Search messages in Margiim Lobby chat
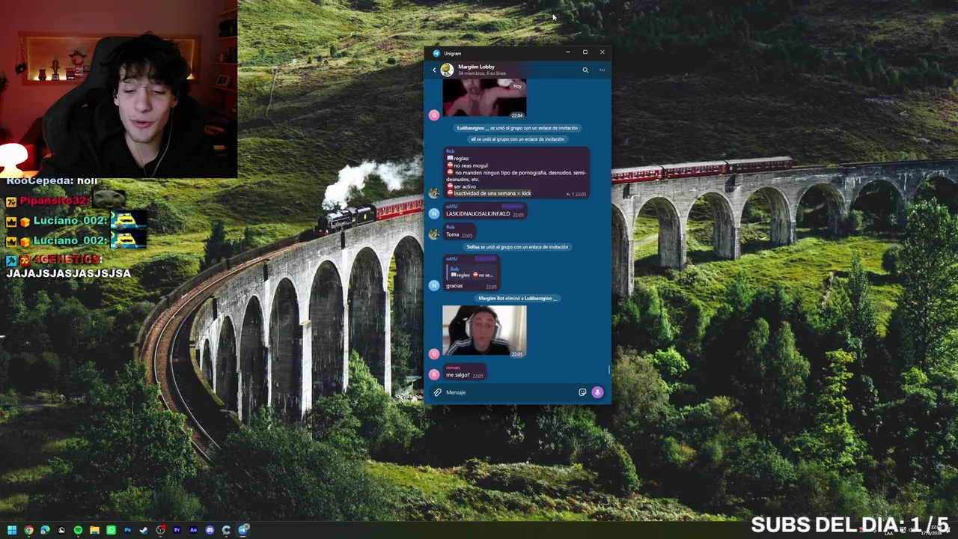This screenshot has width=958, height=539. point(585,70)
